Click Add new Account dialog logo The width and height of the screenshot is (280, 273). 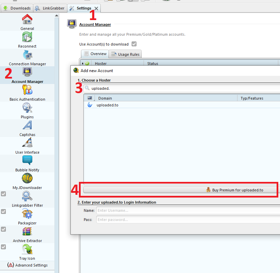click(76, 70)
